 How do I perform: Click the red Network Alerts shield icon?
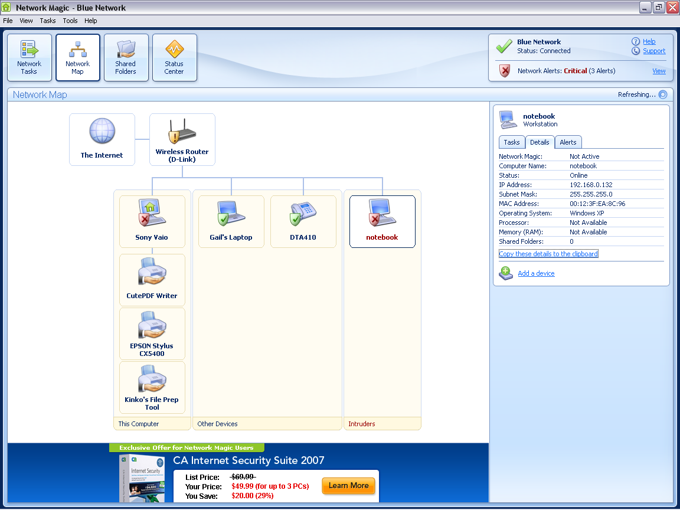coord(504,71)
